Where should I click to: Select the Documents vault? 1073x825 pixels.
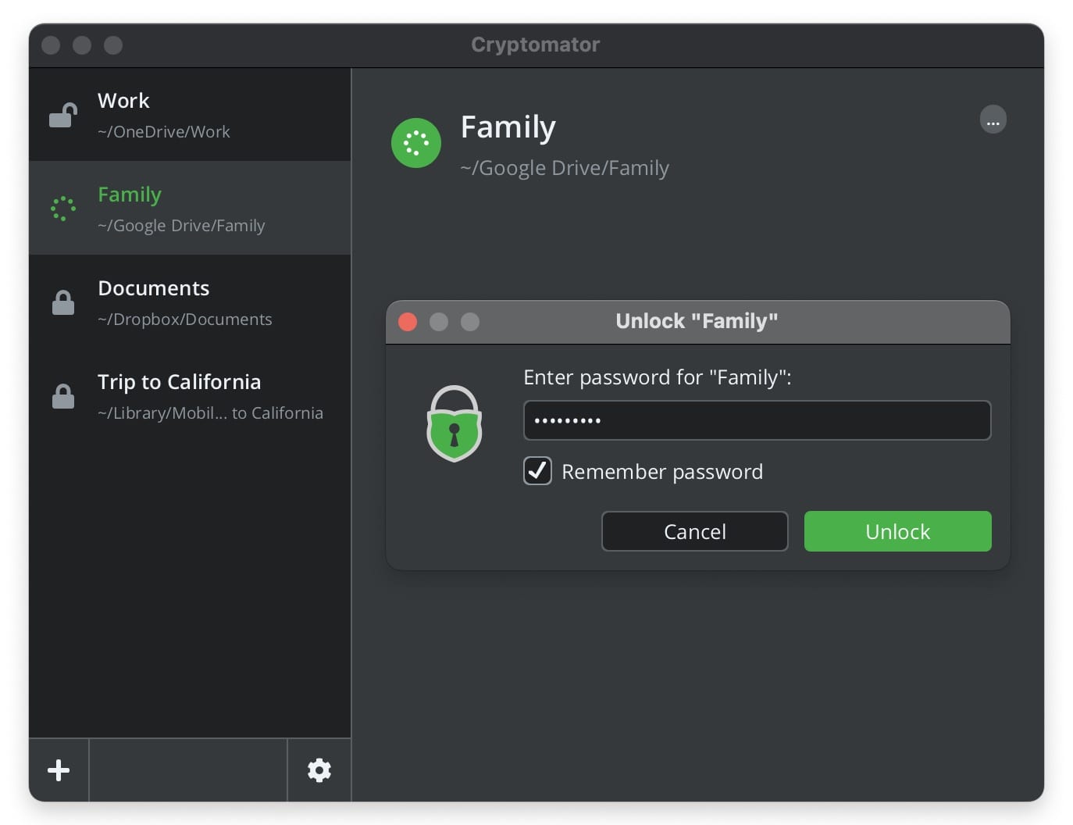click(x=190, y=302)
